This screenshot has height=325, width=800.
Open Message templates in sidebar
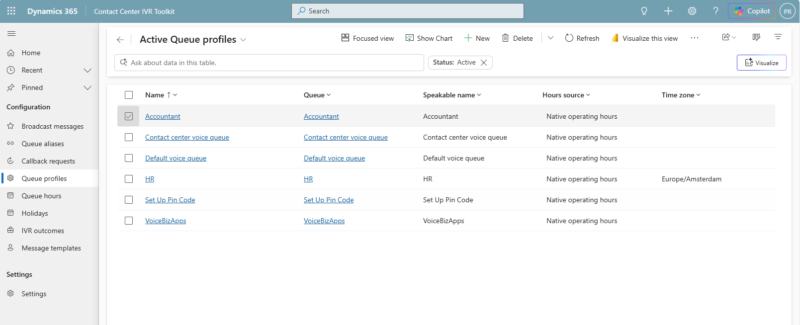click(50, 248)
